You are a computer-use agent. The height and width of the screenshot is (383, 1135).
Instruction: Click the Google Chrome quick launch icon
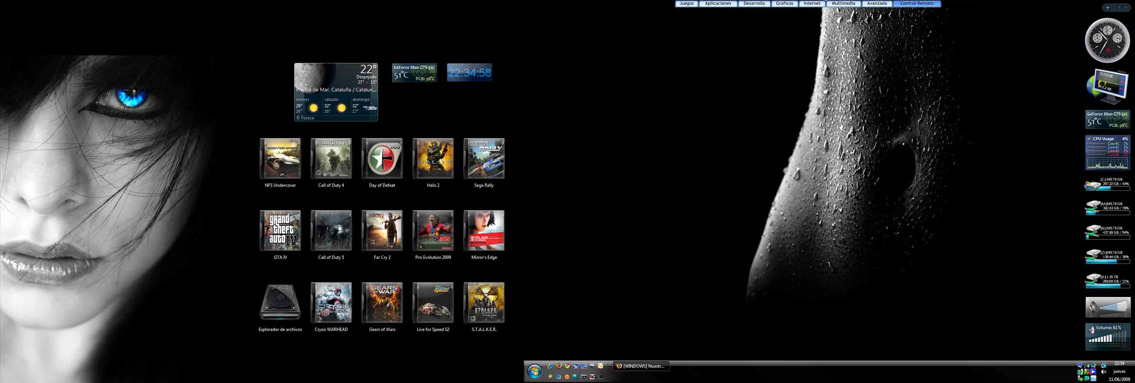[567, 366]
